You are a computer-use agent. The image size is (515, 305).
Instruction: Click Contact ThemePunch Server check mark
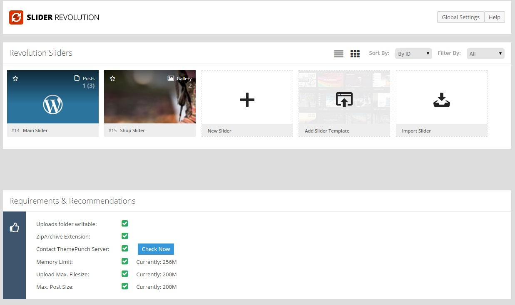[x=124, y=248]
